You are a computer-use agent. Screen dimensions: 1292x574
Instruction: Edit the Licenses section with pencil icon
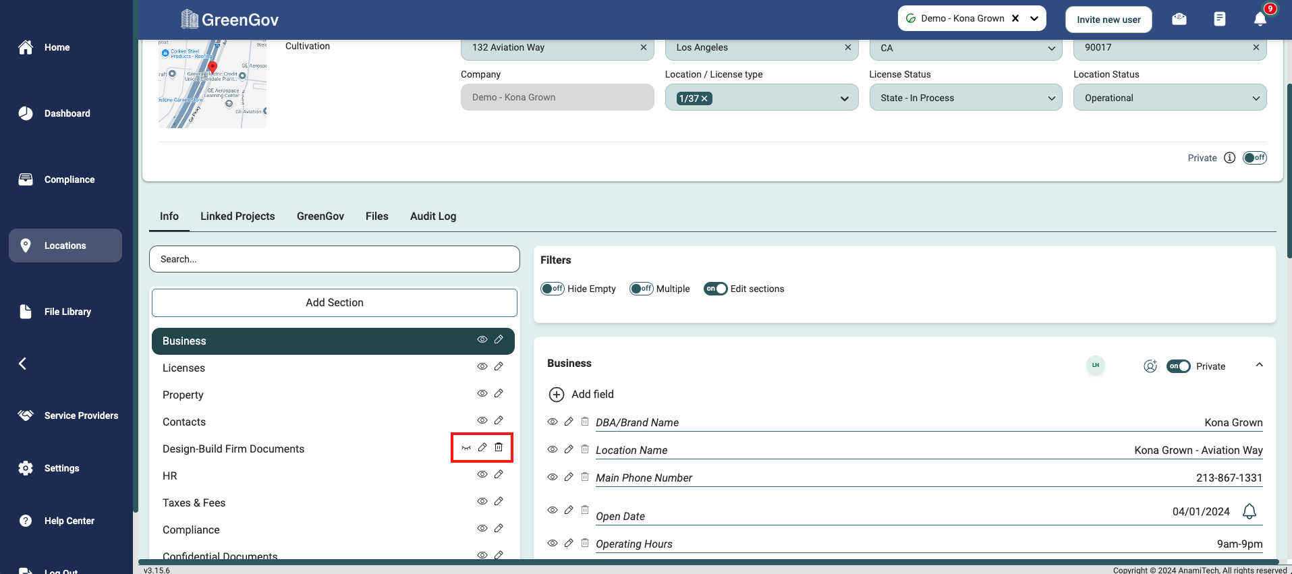[x=499, y=366]
